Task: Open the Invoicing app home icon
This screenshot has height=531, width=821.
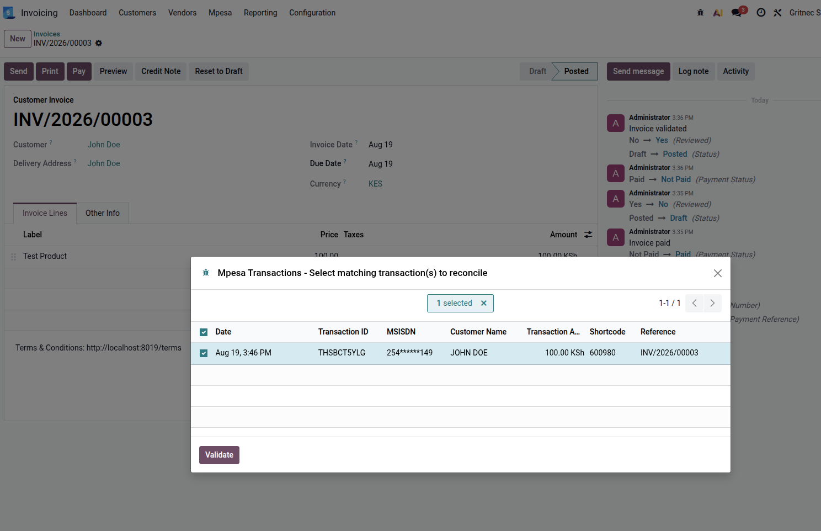Action: coord(9,13)
